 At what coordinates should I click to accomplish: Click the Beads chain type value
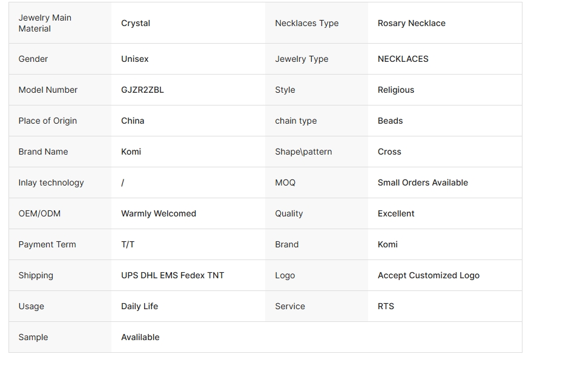390,121
